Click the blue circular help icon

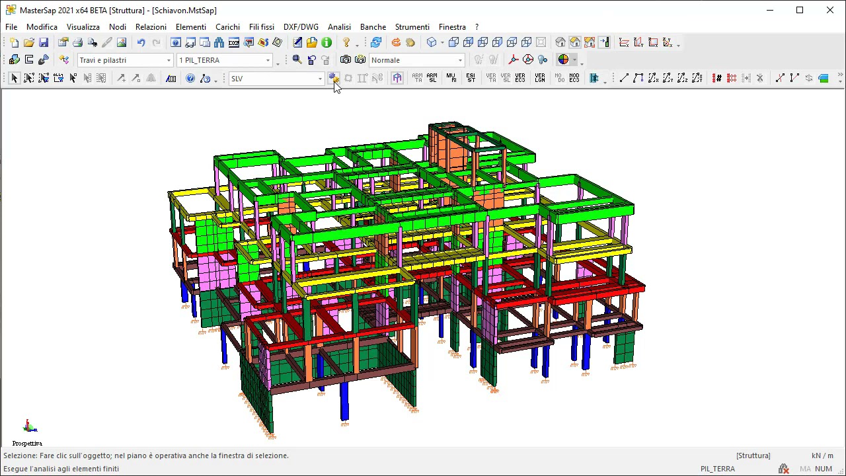click(x=190, y=78)
